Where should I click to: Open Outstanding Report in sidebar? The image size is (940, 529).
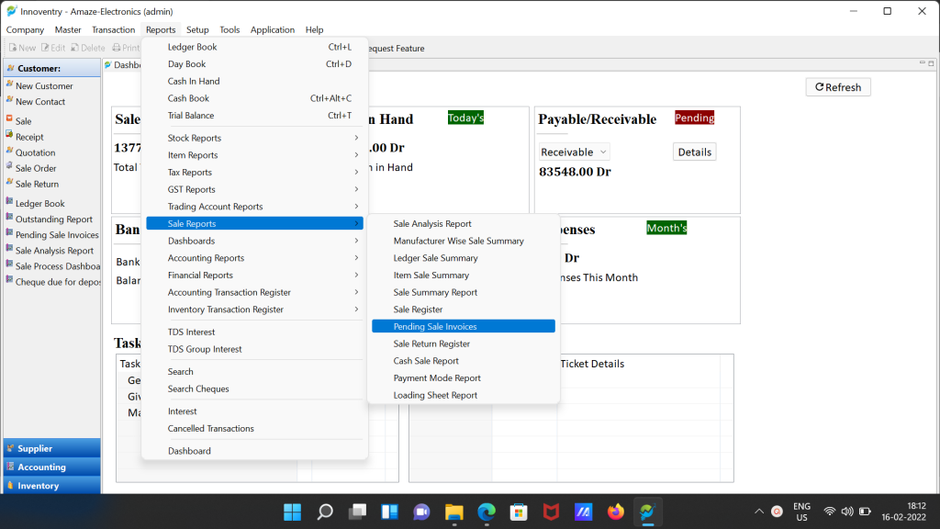(53, 219)
